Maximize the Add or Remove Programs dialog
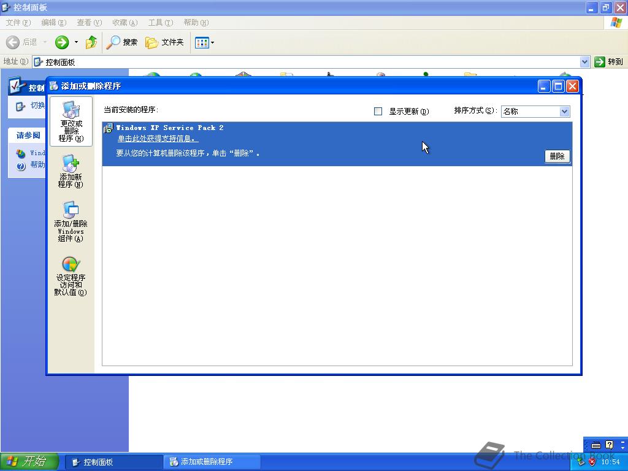628x471 pixels. pos(558,86)
